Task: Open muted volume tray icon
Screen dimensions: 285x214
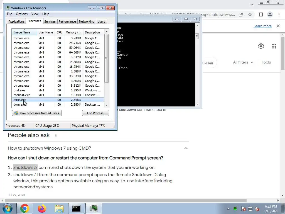Action: pos(257,209)
